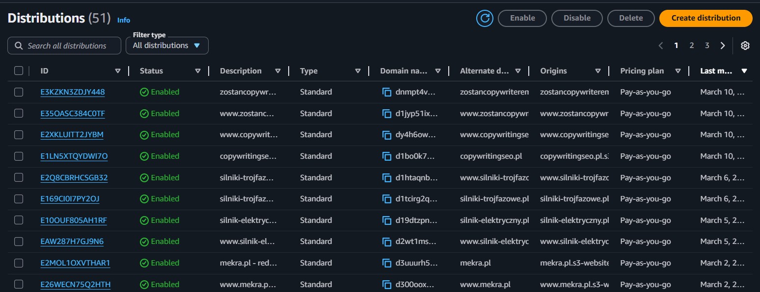Refresh the distributions list
The width and height of the screenshot is (760, 292).
click(484, 18)
